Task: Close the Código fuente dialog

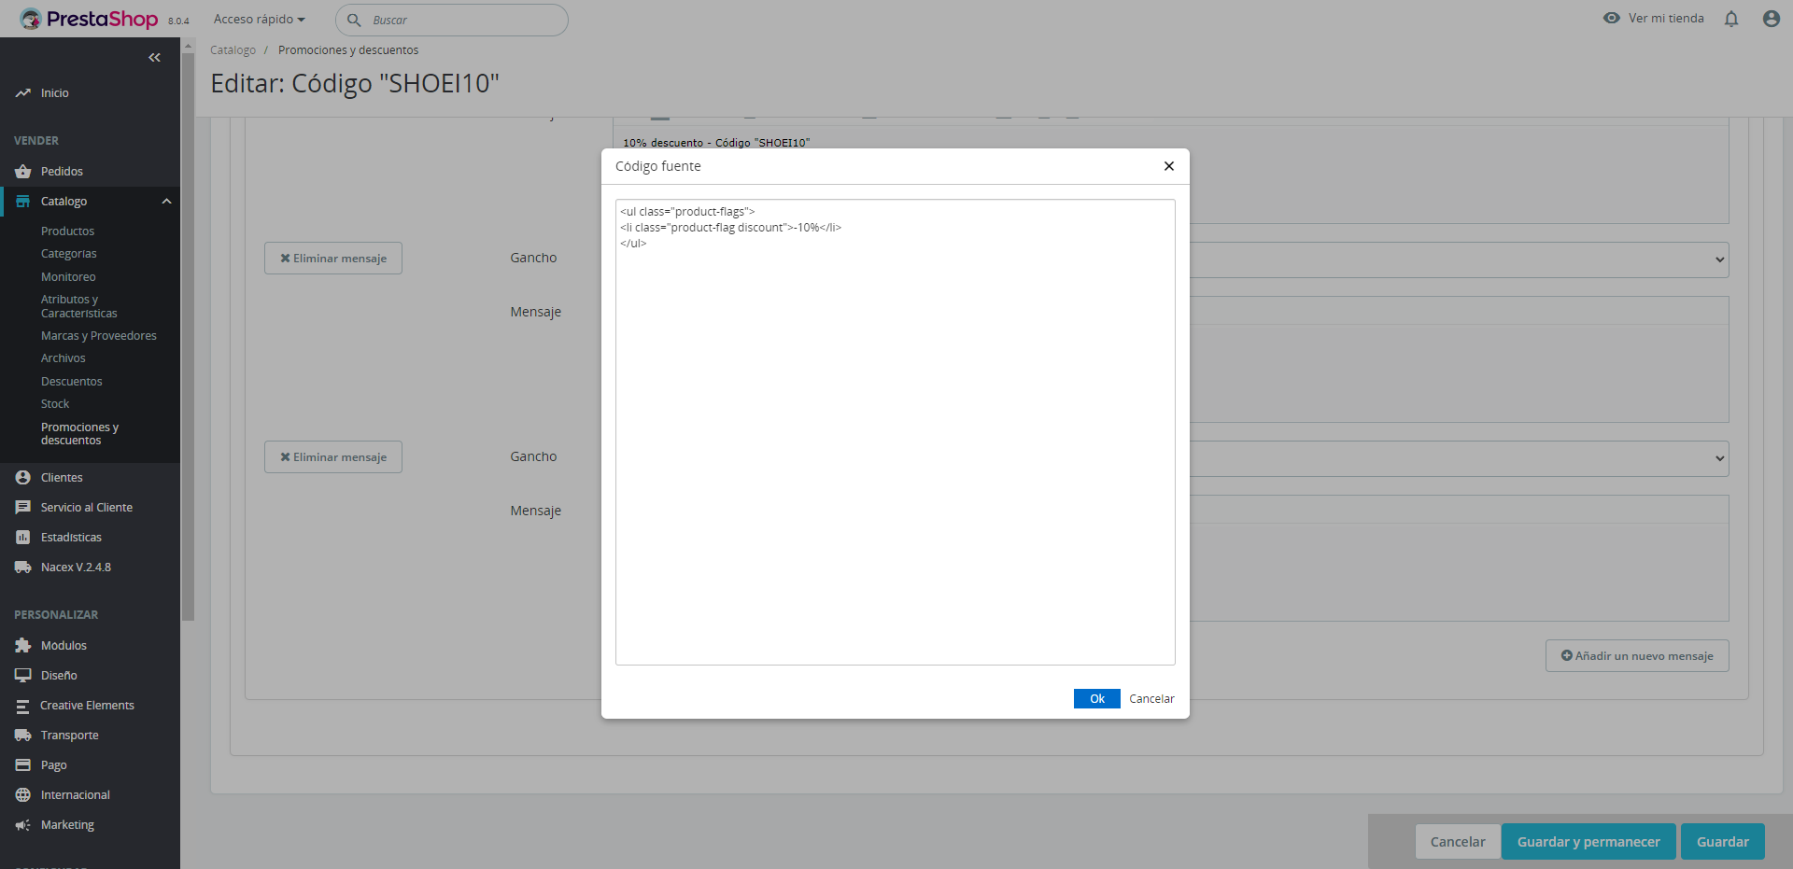Action: click(x=1168, y=166)
